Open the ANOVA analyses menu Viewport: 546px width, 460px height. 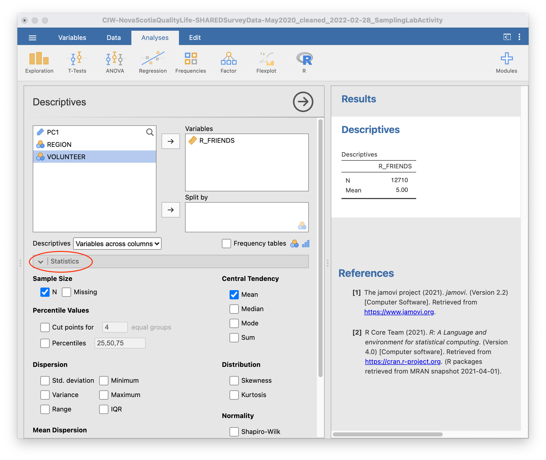pos(115,63)
